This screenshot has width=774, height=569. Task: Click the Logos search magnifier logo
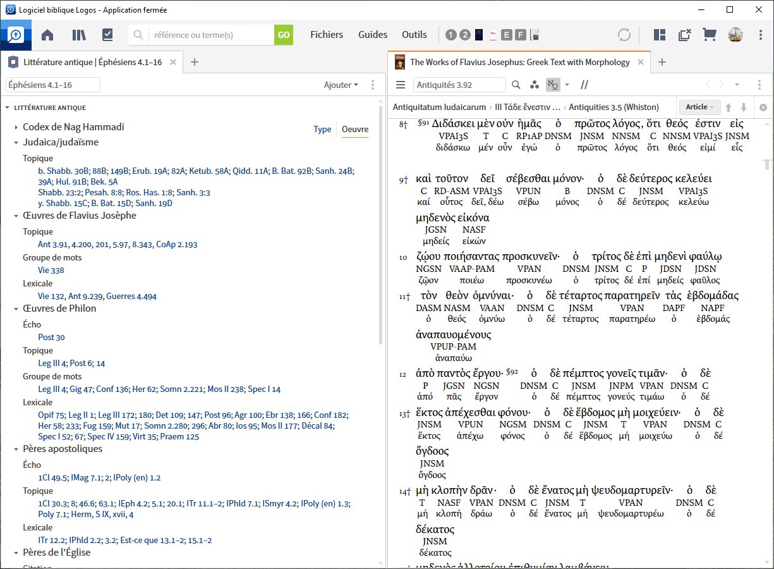[x=15, y=35]
